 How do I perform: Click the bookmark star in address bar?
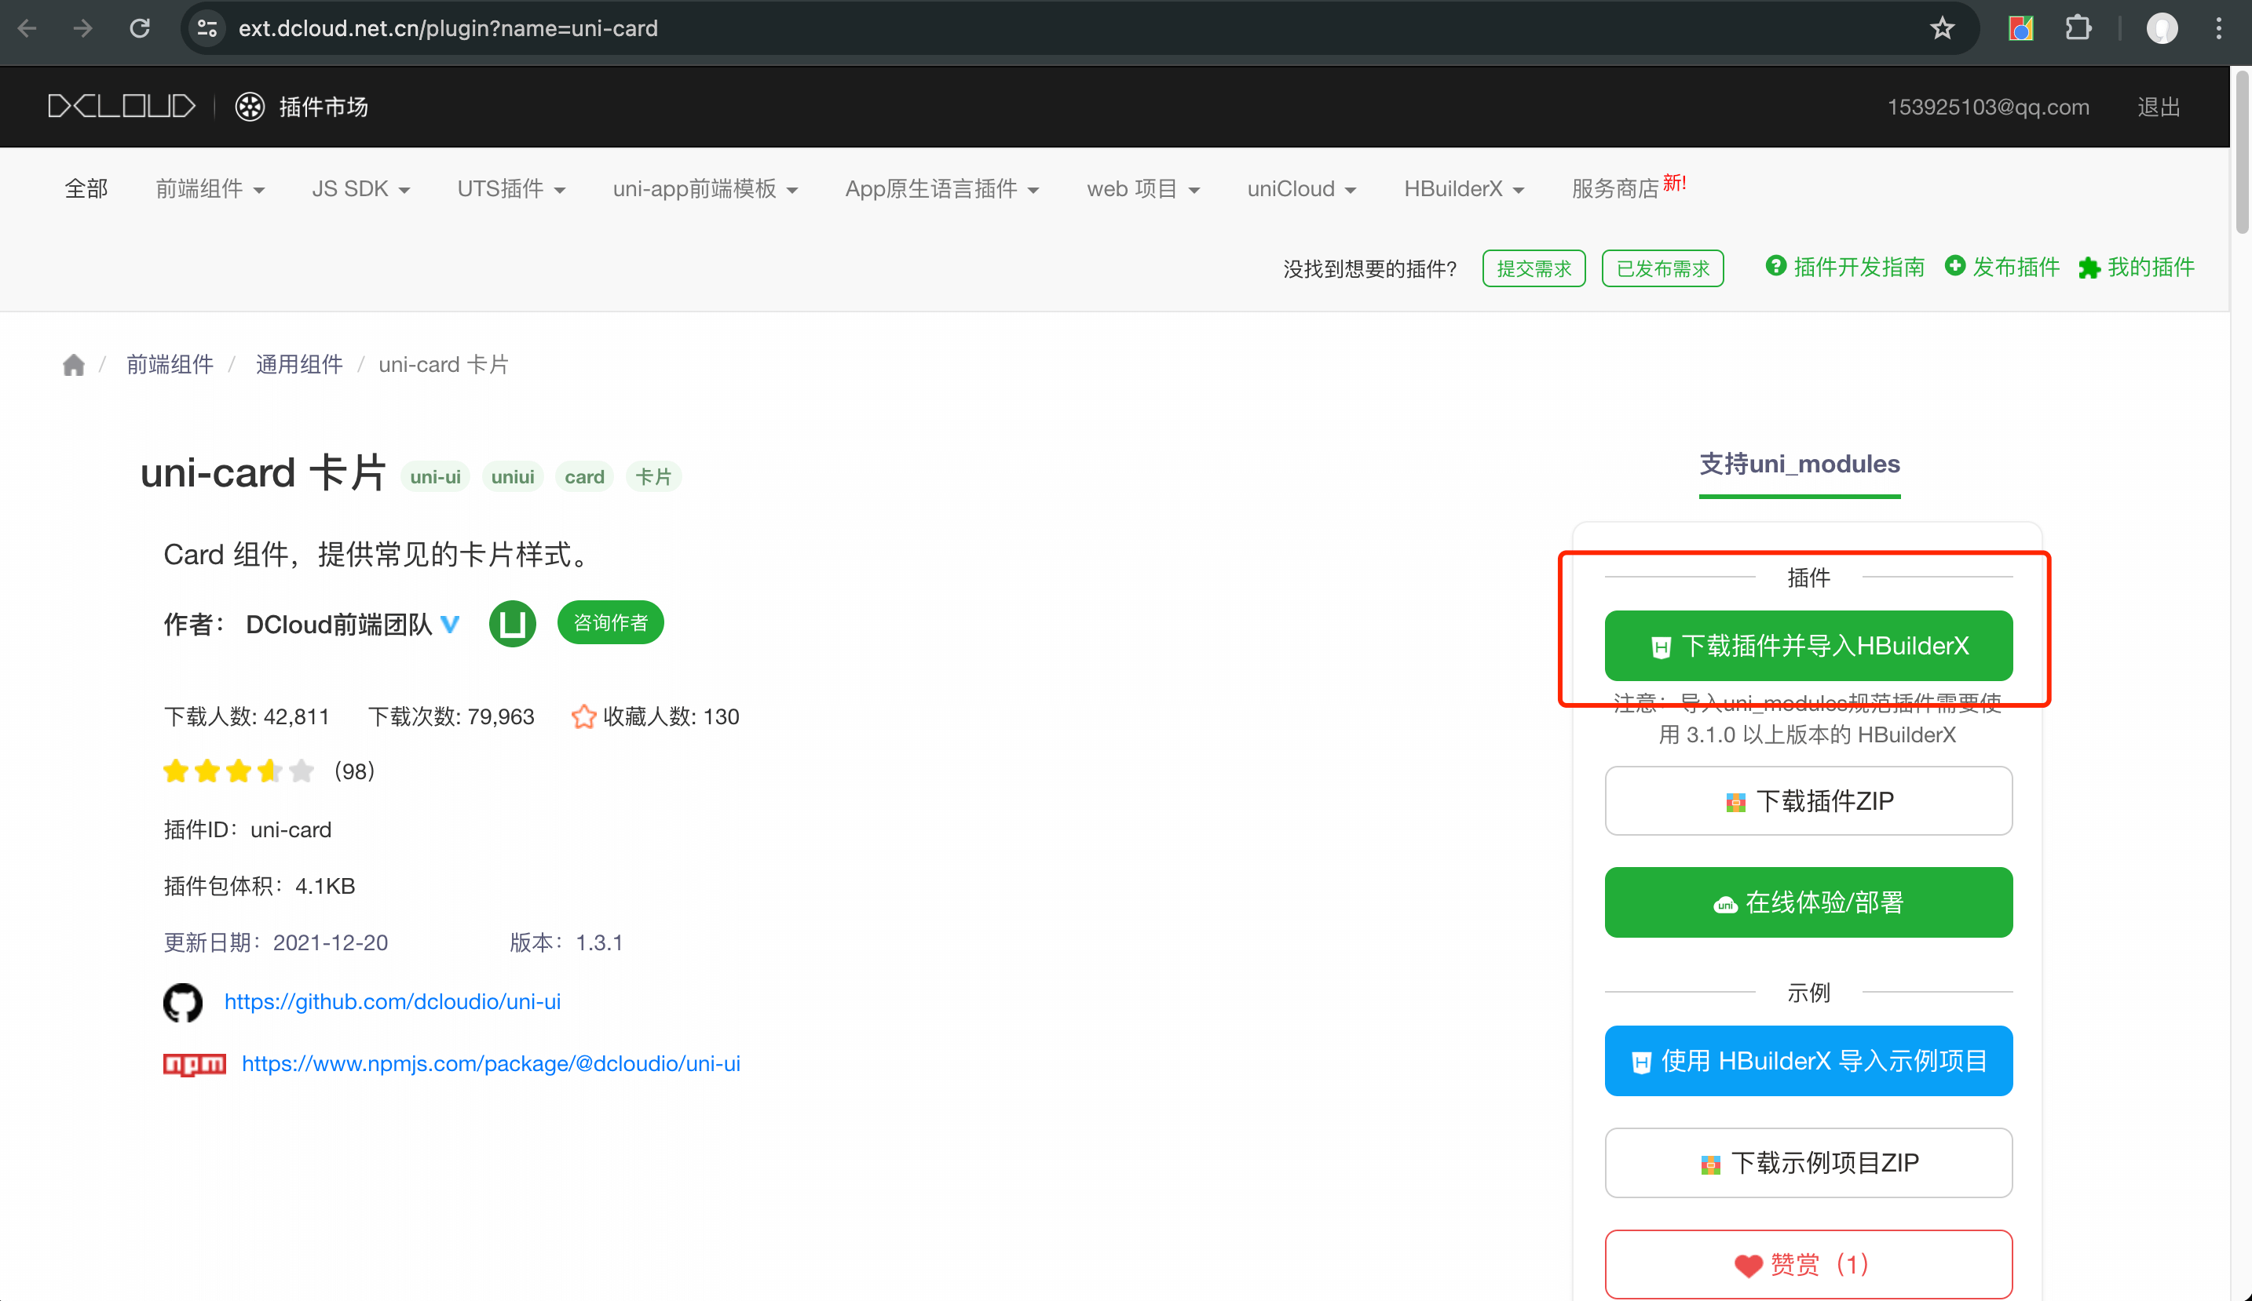(1941, 28)
